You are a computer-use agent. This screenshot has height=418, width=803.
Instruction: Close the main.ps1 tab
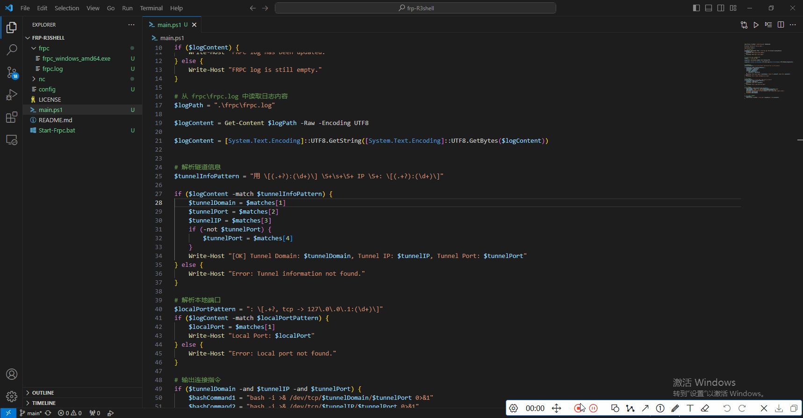point(194,25)
